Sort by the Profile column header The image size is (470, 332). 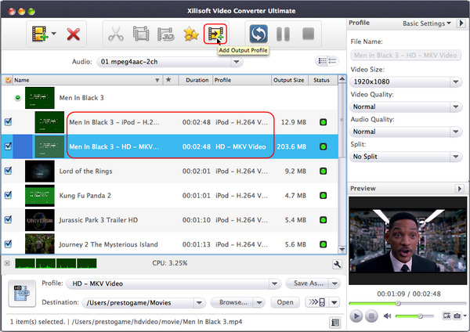click(242, 80)
